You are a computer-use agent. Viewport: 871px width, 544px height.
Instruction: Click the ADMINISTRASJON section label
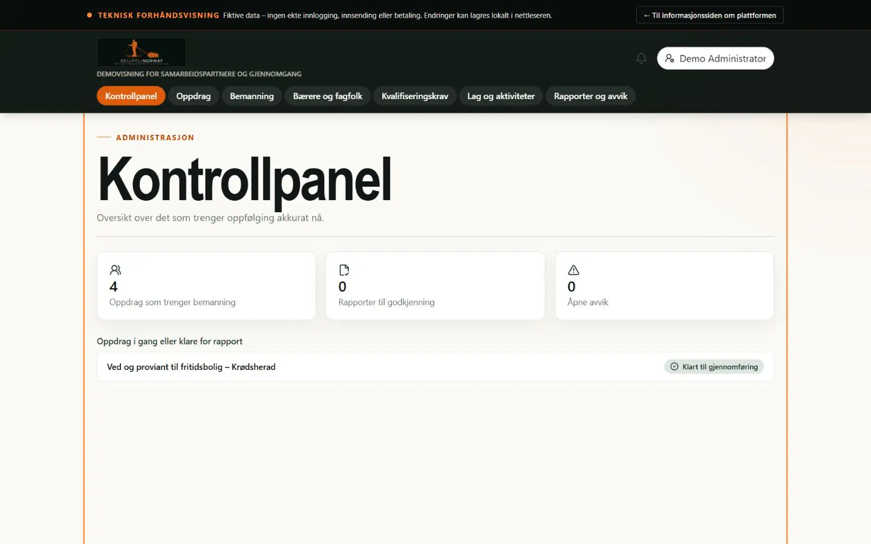tap(155, 138)
